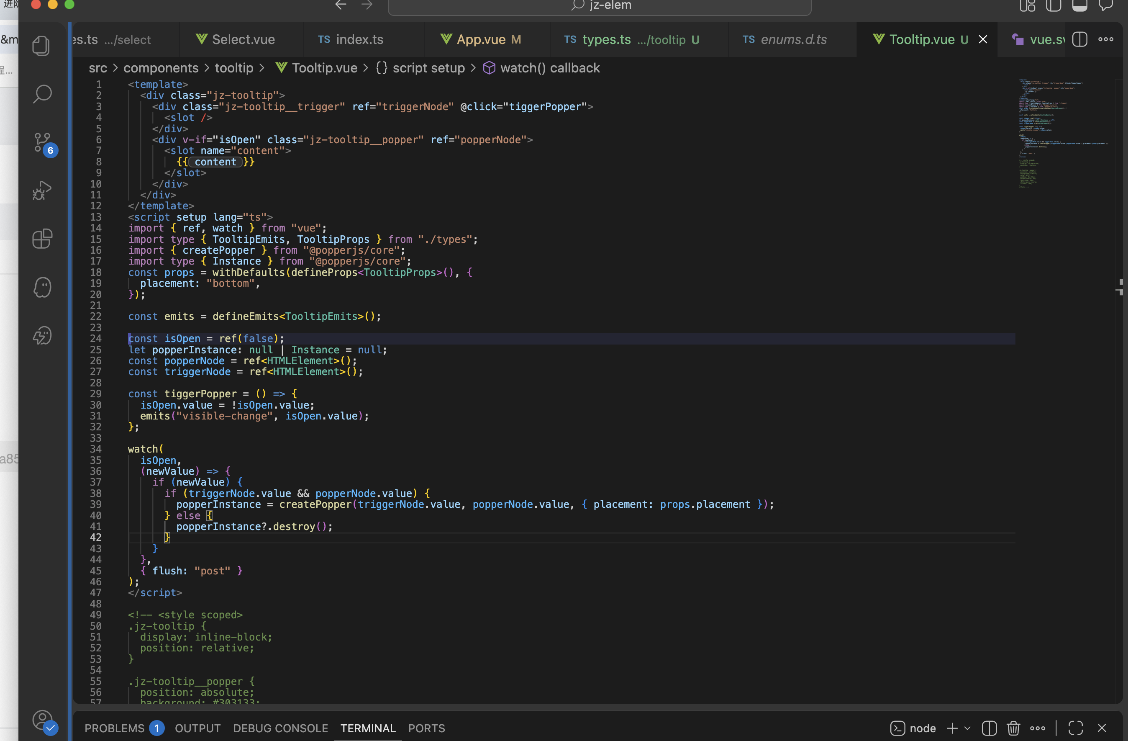Click the split editor right icon
Image resolution: width=1128 pixels, height=741 pixels.
click(x=1079, y=39)
